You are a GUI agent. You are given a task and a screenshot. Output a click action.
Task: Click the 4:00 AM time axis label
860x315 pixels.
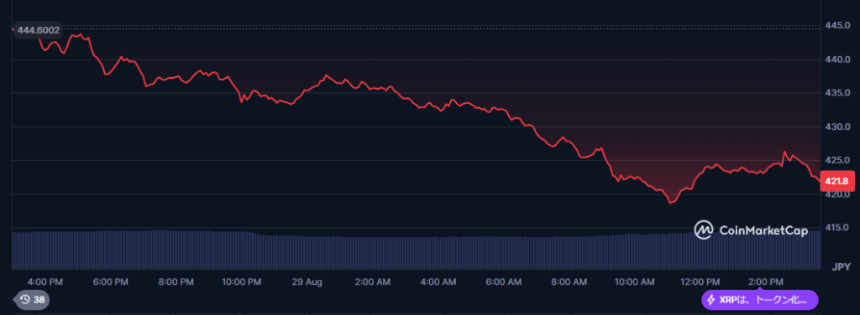438,282
